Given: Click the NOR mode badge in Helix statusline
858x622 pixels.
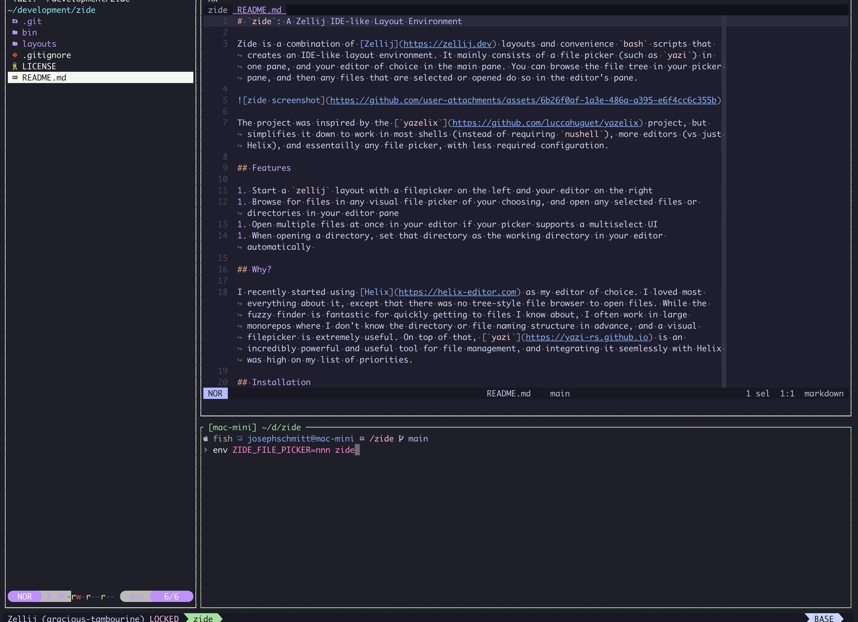Looking at the screenshot, I should pos(215,394).
